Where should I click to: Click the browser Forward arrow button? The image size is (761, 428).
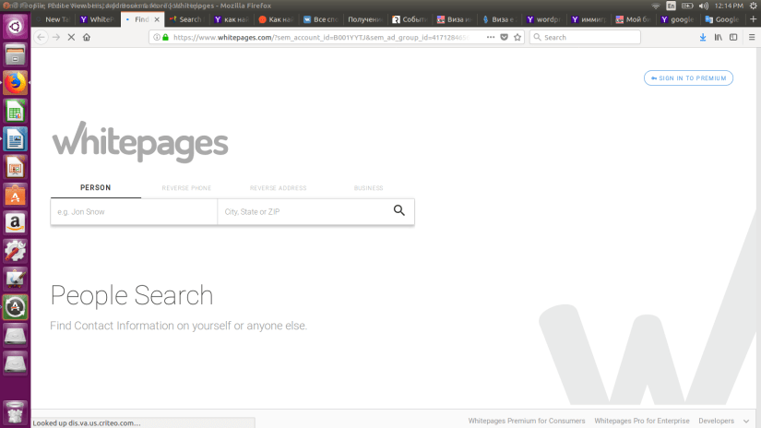56,38
